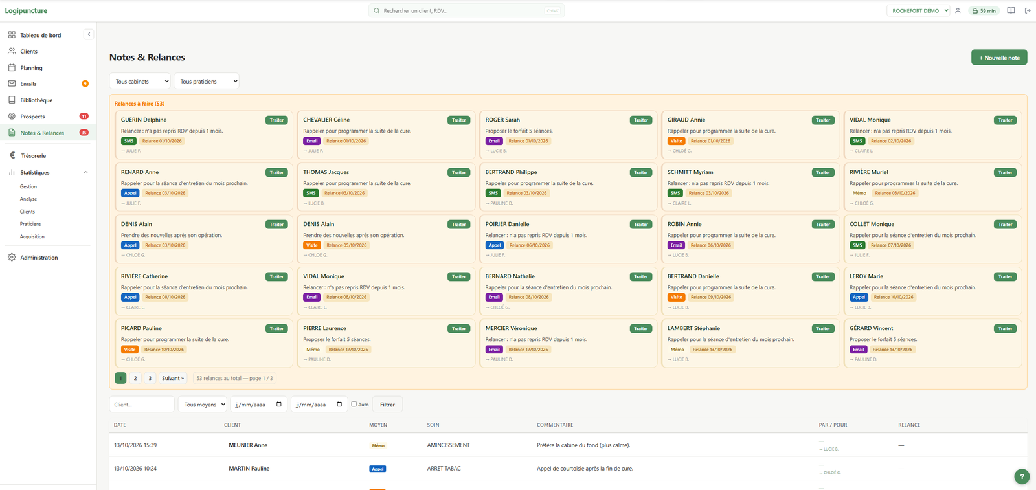
Task: Click the Statistiques bar chart icon
Action: click(x=12, y=172)
